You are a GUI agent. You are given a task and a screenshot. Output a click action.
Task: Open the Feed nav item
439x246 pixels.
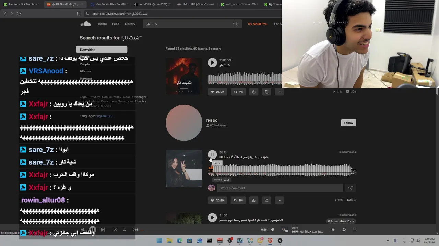click(x=116, y=24)
